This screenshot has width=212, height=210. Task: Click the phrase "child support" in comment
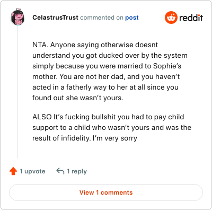(108, 122)
